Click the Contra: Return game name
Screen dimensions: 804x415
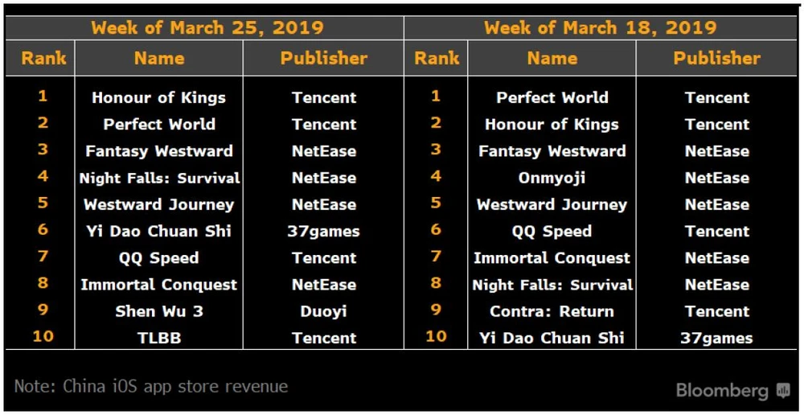click(x=552, y=311)
